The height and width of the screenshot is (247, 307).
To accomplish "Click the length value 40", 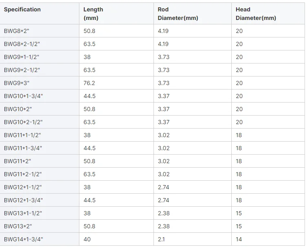I will coord(87,239).
